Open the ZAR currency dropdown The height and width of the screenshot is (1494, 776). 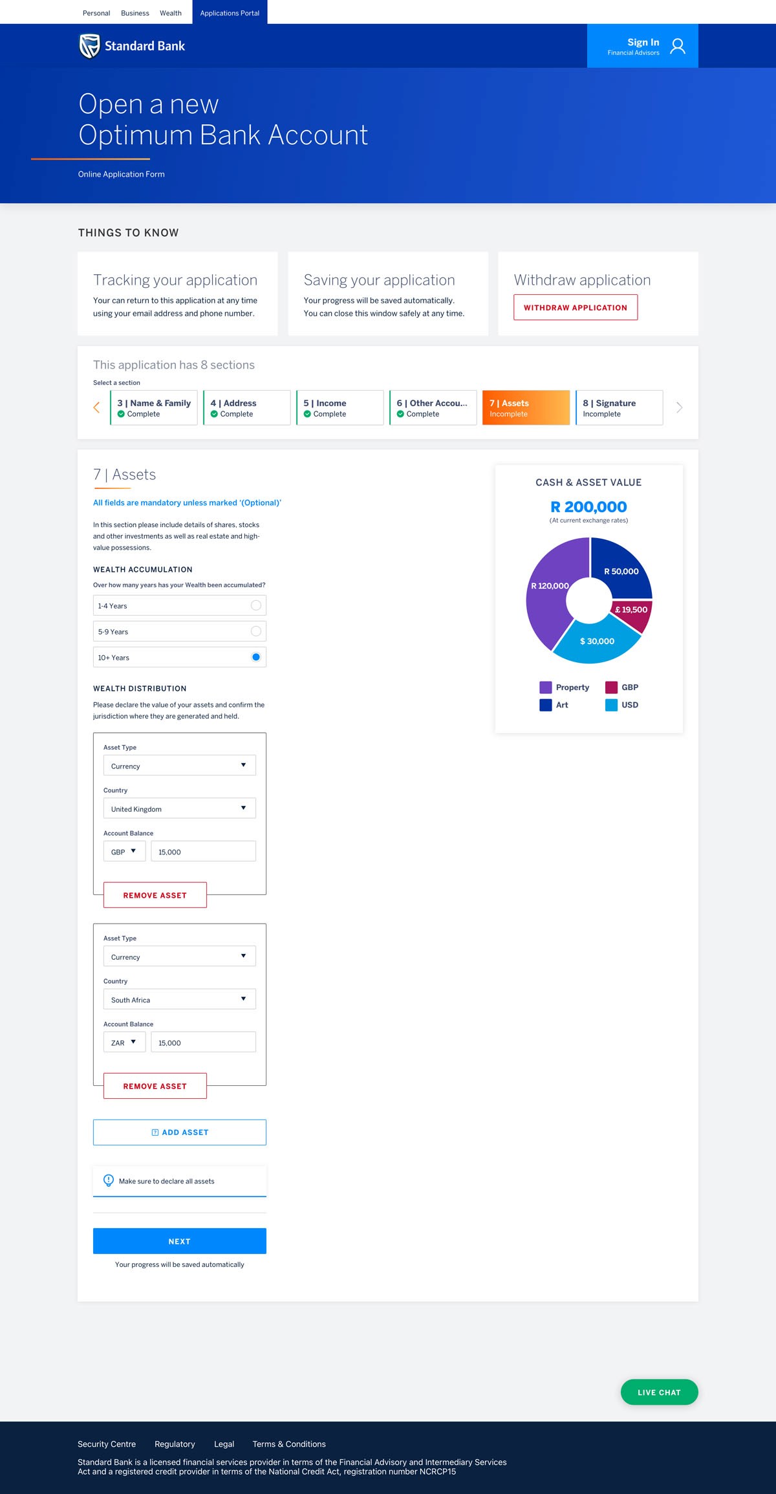125,1042
